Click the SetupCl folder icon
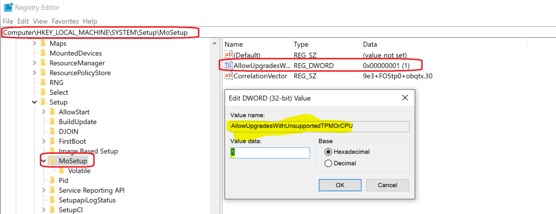 (52, 209)
